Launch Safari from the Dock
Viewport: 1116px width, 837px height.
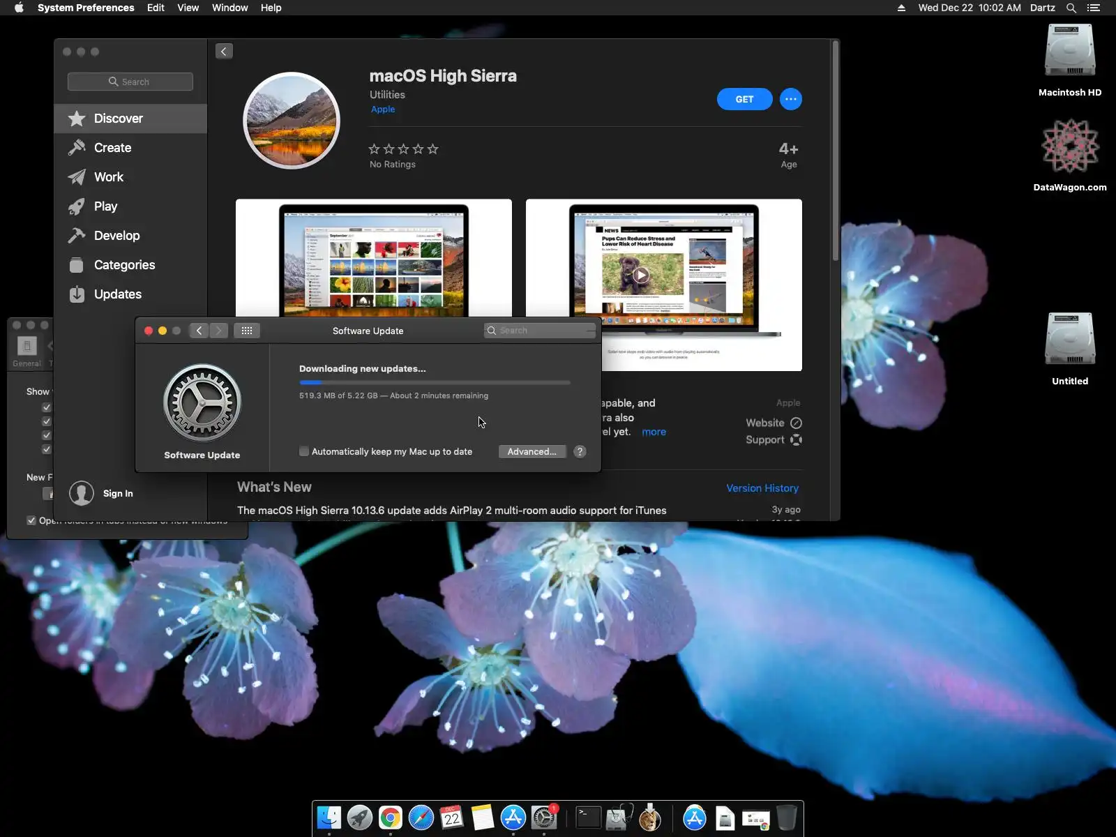pyautogui.click(x=421, y=817)
